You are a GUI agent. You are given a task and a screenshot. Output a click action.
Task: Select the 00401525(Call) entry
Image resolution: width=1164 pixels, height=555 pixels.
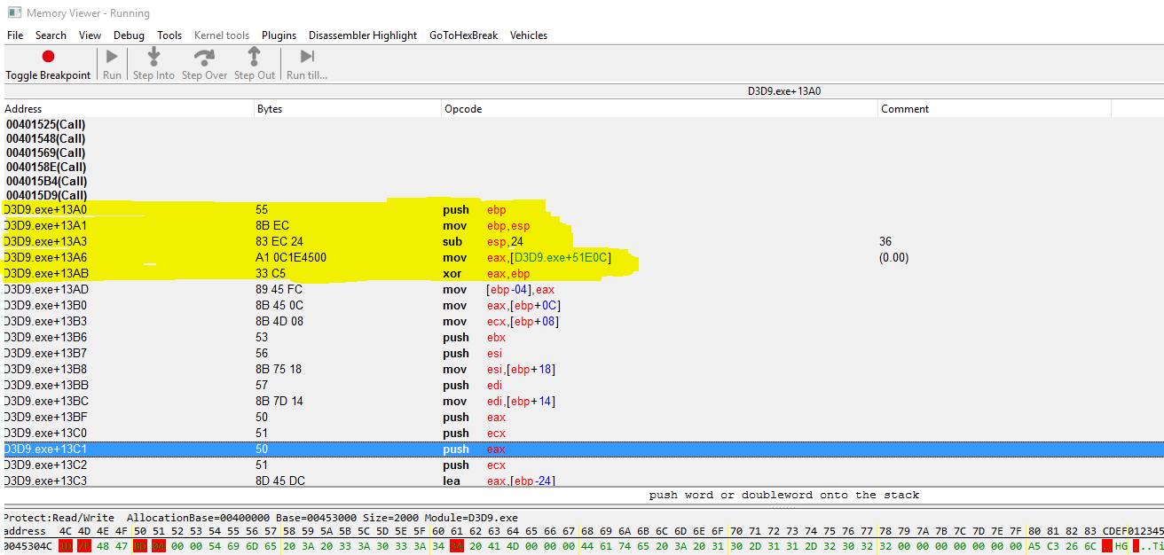tap(46, 125)
